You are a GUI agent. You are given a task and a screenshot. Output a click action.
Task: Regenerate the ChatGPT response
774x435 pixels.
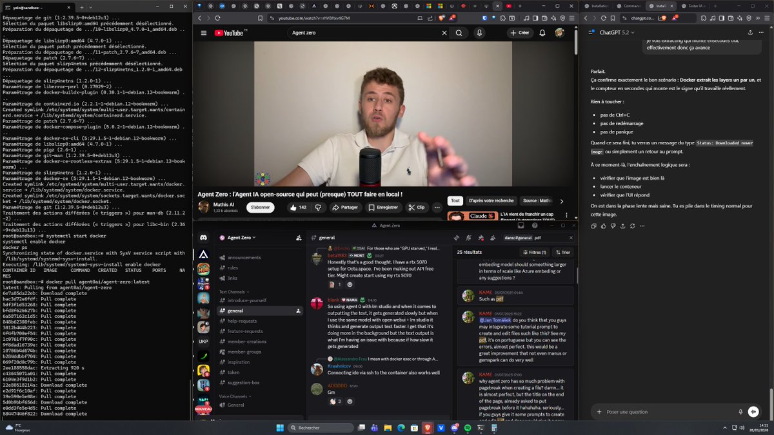click(633, 226)
